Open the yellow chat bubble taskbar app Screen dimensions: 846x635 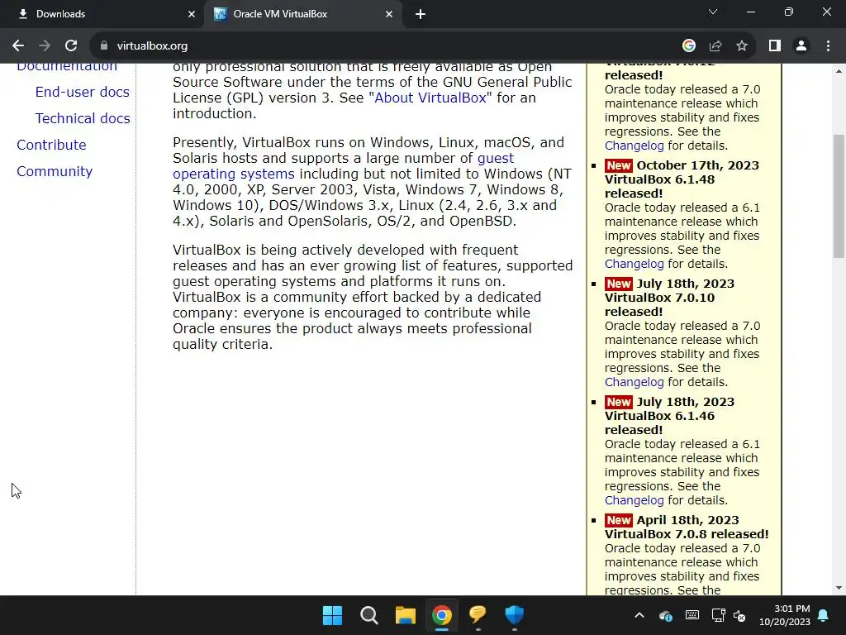tap(478, 615)
